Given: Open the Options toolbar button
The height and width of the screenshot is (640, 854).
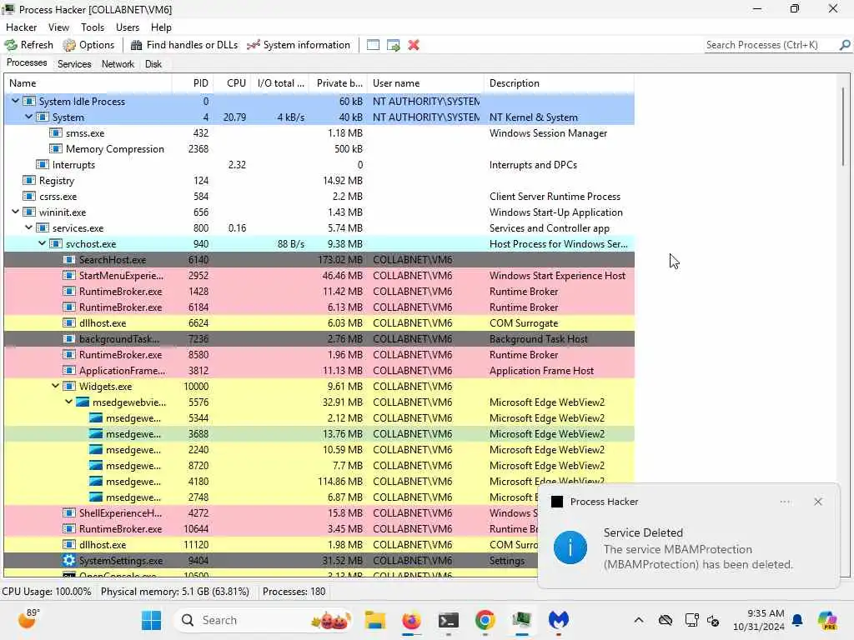Looking at the screenshot, I should tap(88, 45).
